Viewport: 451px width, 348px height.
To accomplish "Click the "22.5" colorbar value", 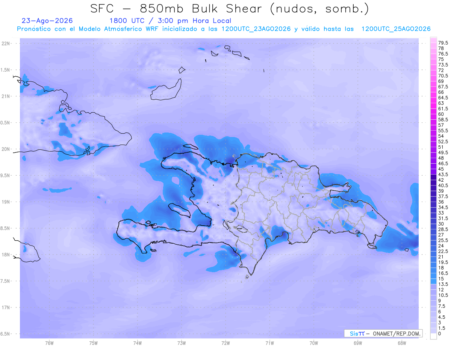I will click(x=443, y=251).
